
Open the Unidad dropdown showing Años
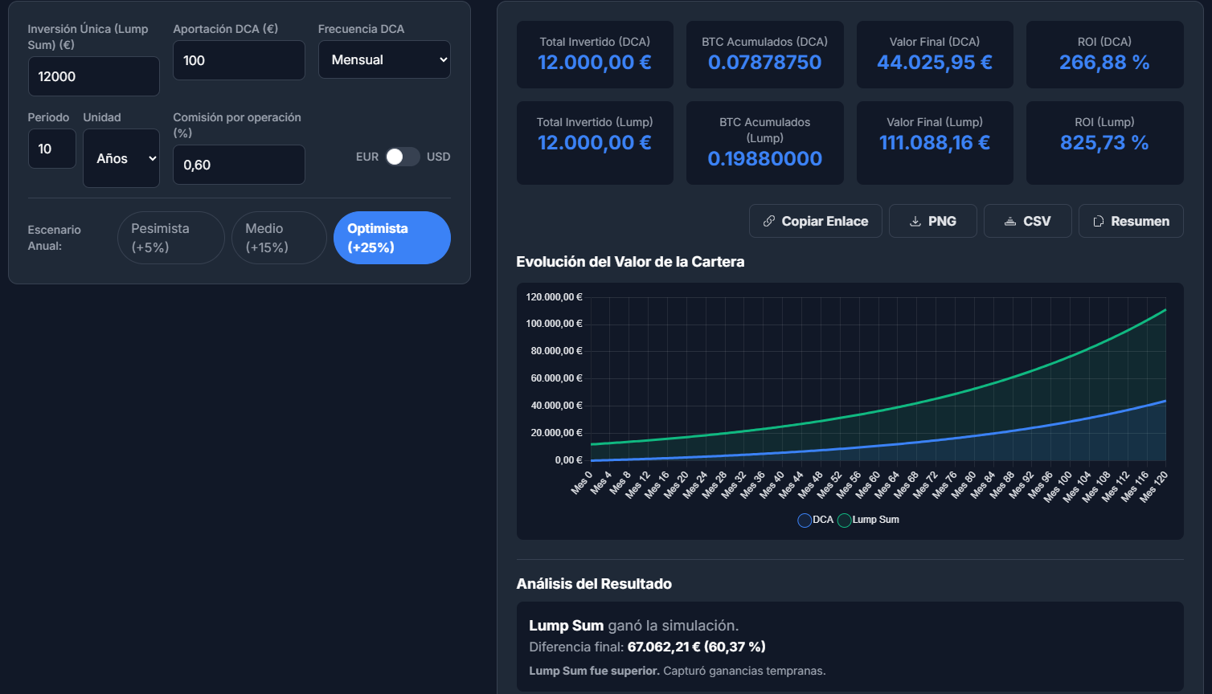pyautogui.click(x=121, y=158)
